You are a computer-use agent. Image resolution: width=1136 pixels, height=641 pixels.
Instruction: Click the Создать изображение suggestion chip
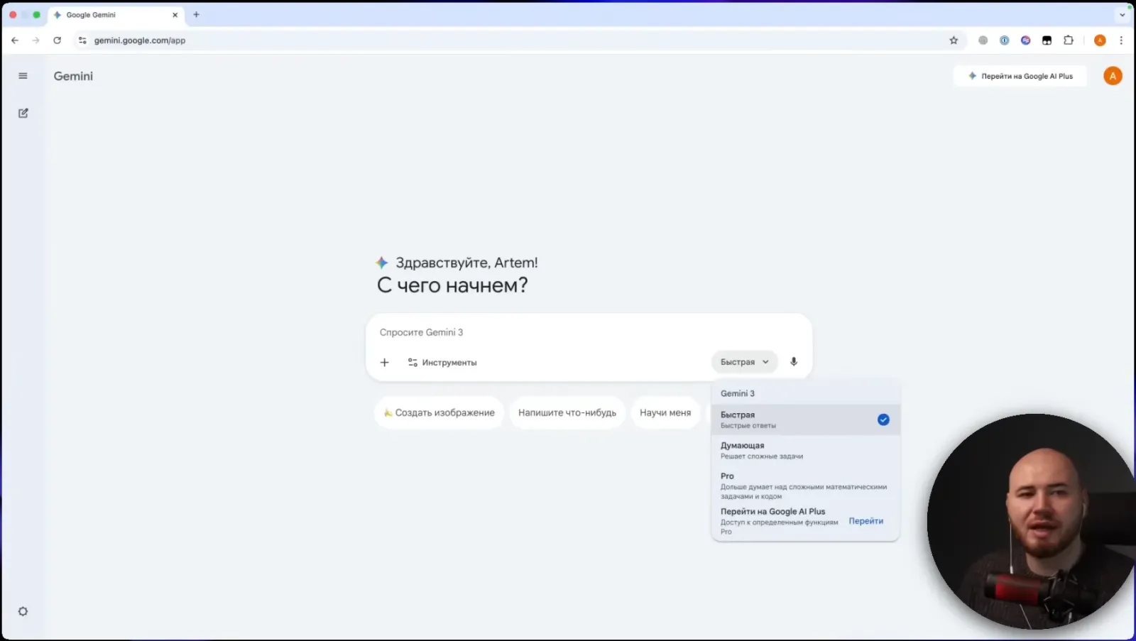439,412
